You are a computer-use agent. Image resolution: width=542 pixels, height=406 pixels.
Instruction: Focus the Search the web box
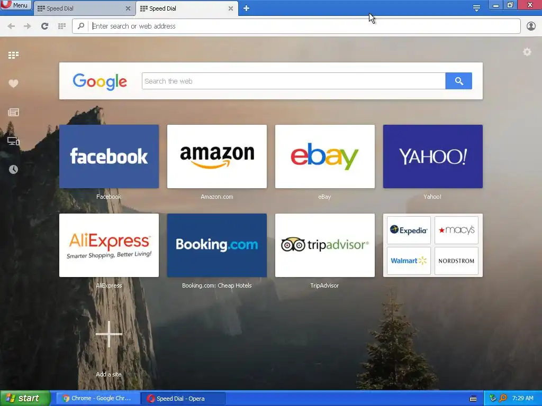pyautogui.click(x=293, y=81)
